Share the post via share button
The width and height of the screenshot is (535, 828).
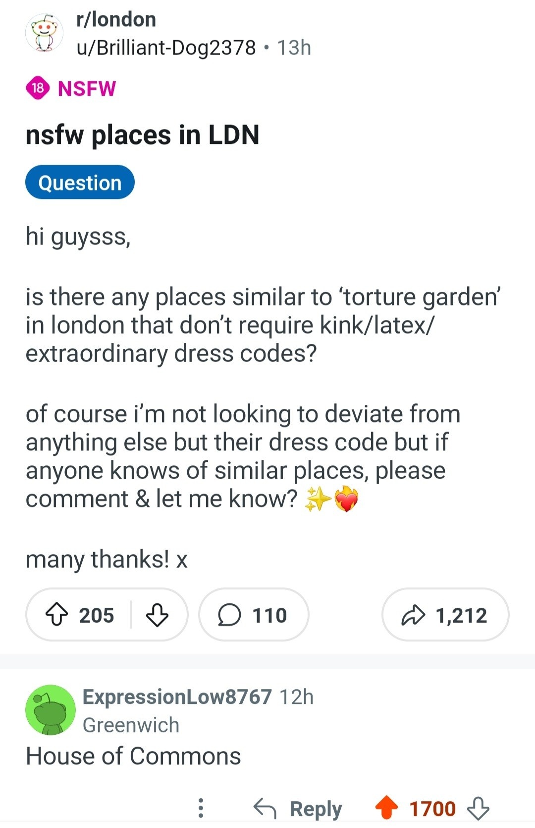tap(445, 615)
